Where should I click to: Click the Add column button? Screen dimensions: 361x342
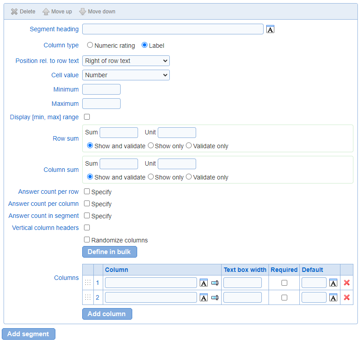(x=107, y=314)
